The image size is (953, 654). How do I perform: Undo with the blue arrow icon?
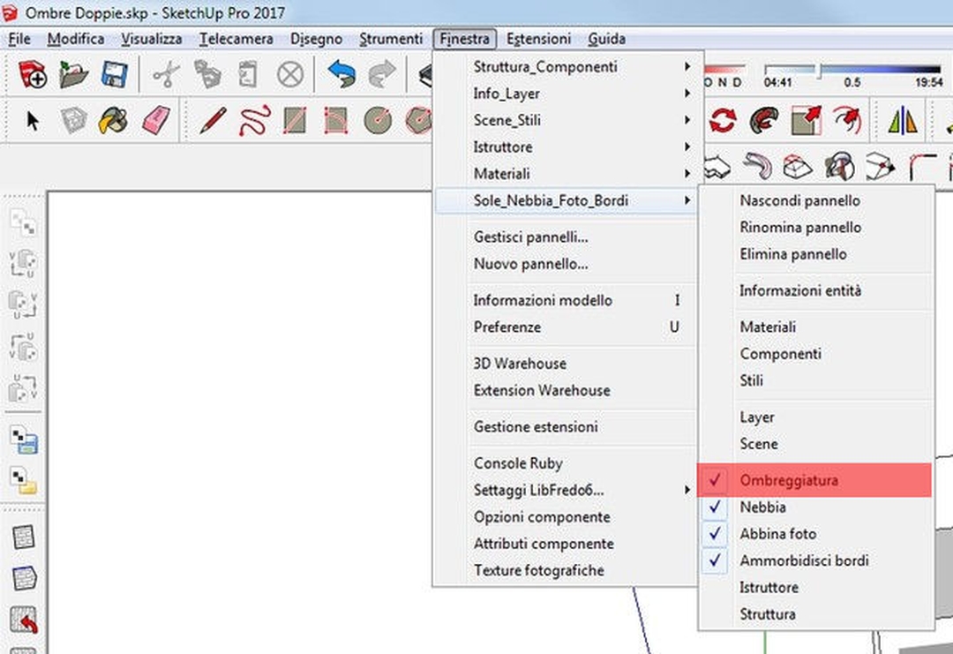coord(341,74)
